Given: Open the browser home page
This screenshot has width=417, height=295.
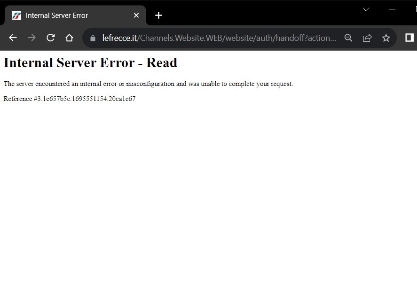Looking at the screenshot, I should click(69, 38).
